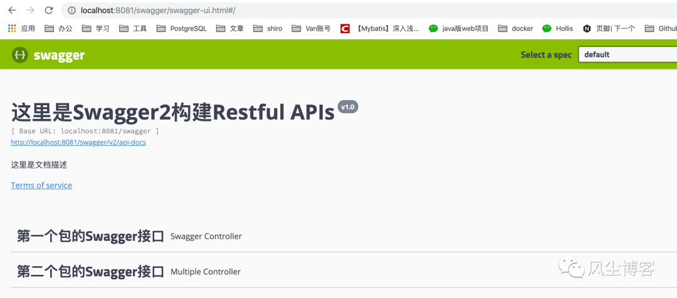Open the Terms of service link
Screen dimensions: 677x298
coord(41,185)
